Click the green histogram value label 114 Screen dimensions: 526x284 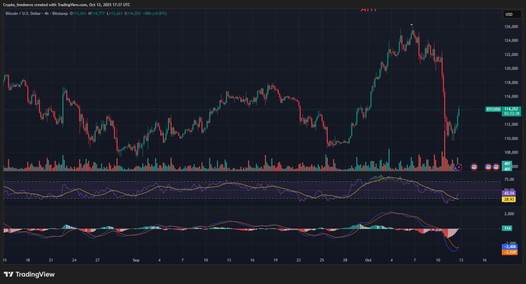pos(507,229)
